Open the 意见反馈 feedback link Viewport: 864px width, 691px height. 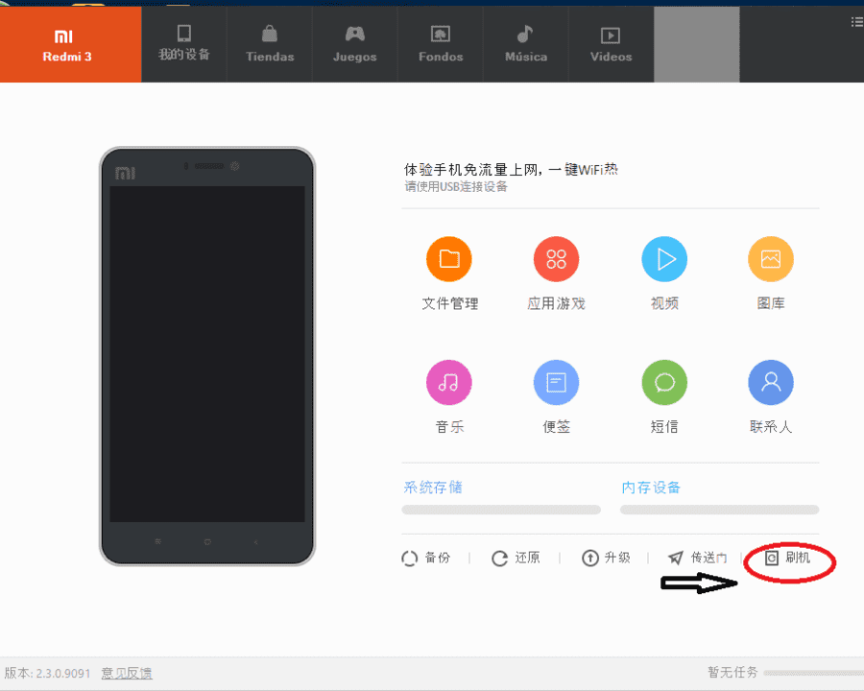(x=127, y=673)
